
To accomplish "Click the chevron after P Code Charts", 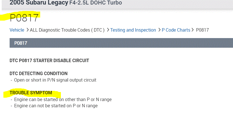I will click(x=193, y=30).
